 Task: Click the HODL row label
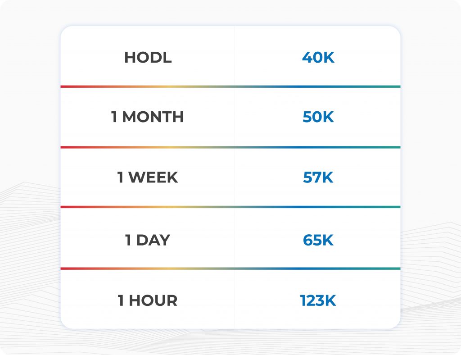(x=148, y=58)
